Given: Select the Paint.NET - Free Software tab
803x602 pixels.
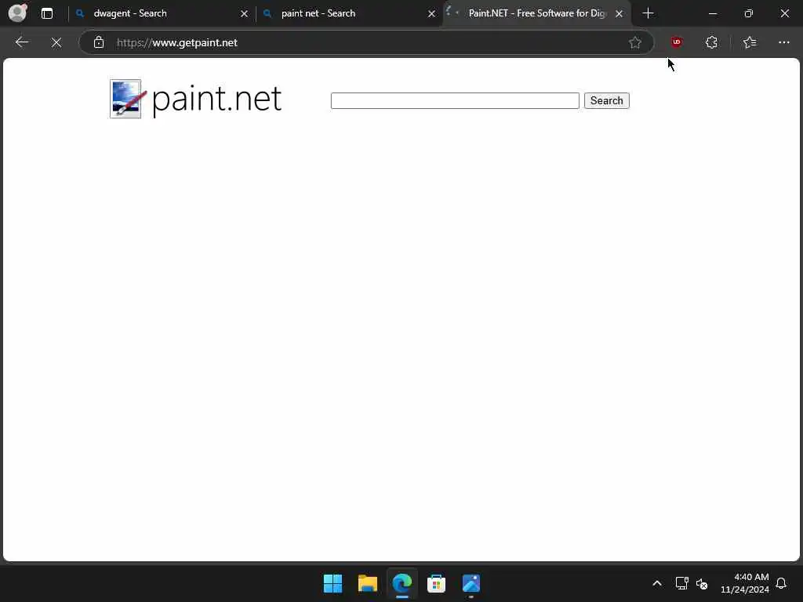Looking at the screenshot, I should 536,13.
